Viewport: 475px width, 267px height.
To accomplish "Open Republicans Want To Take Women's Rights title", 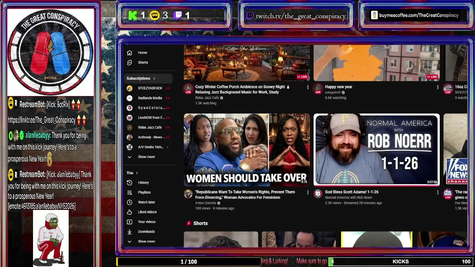I will click(245, 195).
